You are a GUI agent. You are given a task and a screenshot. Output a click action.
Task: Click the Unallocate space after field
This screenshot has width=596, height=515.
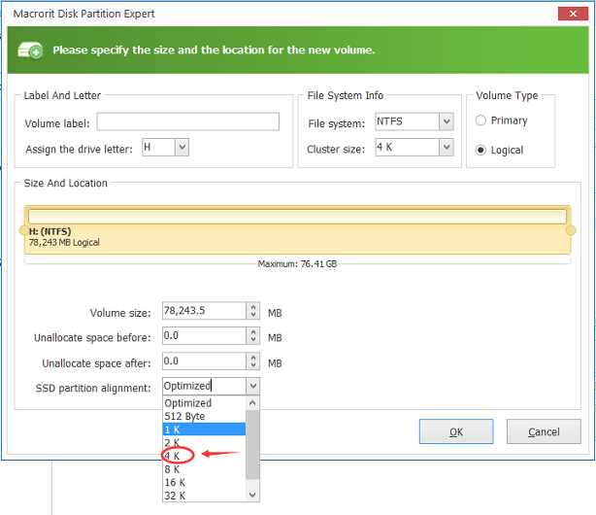[x=205, y=361]
